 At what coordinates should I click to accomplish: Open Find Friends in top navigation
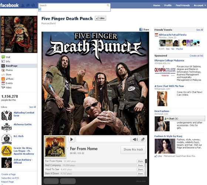[x=183, y=6]
